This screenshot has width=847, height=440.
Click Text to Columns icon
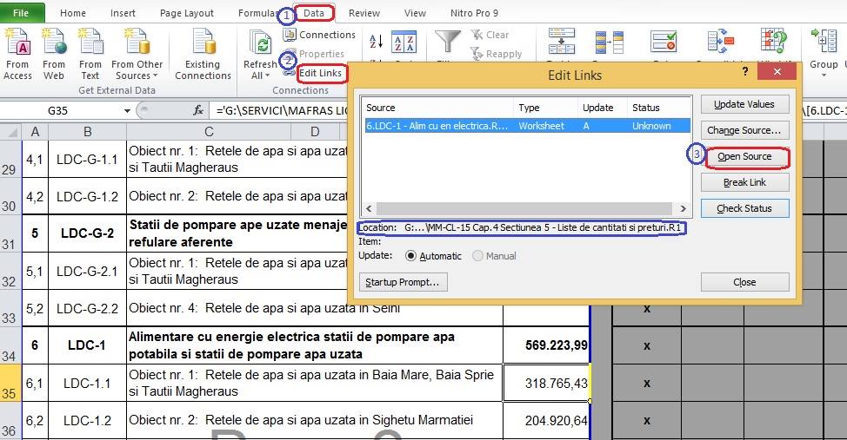pos(562,42)
